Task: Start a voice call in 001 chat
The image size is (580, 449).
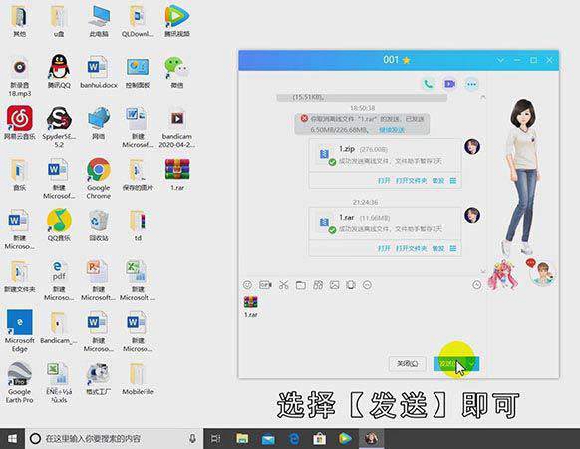Action: [x=428, y=84]
